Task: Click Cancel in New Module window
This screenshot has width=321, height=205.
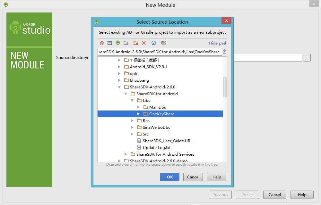Action: (x=275, y=194)
